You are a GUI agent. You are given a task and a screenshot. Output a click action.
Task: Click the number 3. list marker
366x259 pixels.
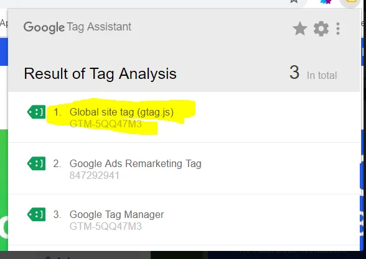pos(57,214)
